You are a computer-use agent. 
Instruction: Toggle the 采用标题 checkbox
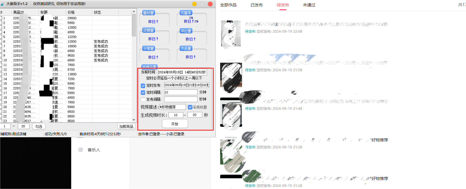190,107
